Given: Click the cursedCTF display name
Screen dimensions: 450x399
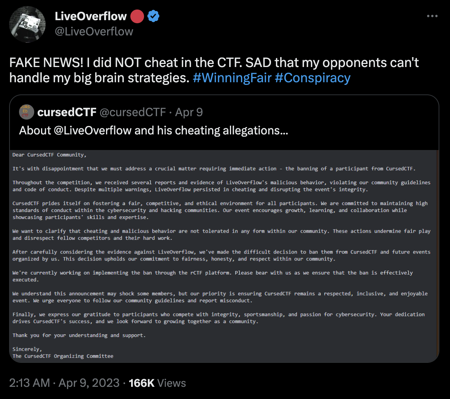Looking at the screenshot, I should click(x=67, y=112).
